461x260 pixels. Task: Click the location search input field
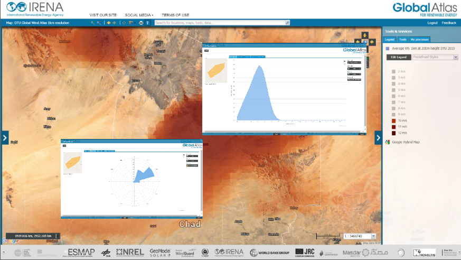[x=219, y=23]
